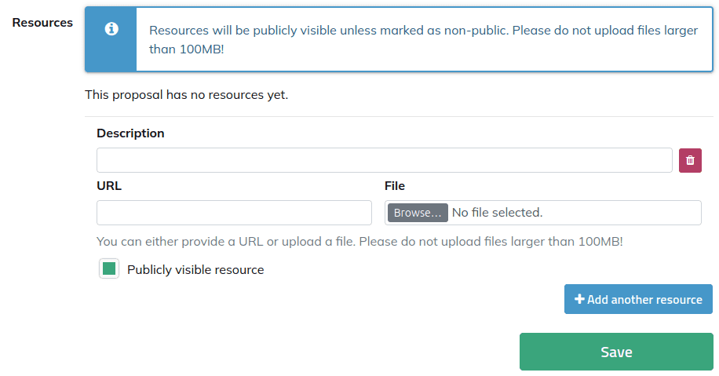
Task: Save the proposal
Action: [616, 352]
